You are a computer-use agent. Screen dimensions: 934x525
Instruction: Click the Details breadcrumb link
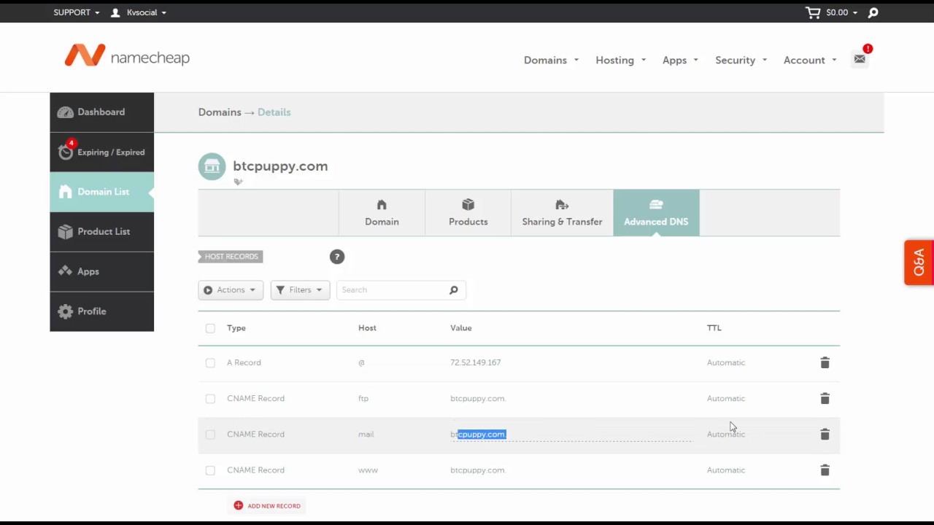pyautogui.click(x=274, y=112)
